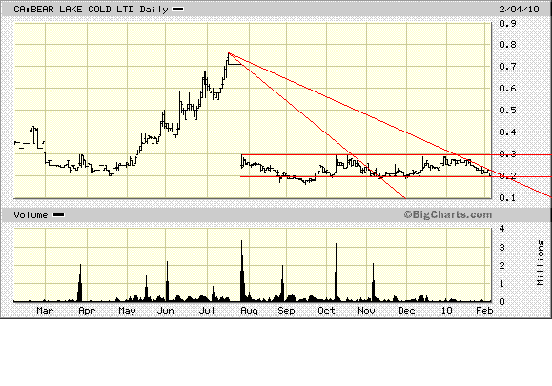This screenshot has width=552, height=386.
Task: Click the 'Dec' month label
Action: [406, 311]
